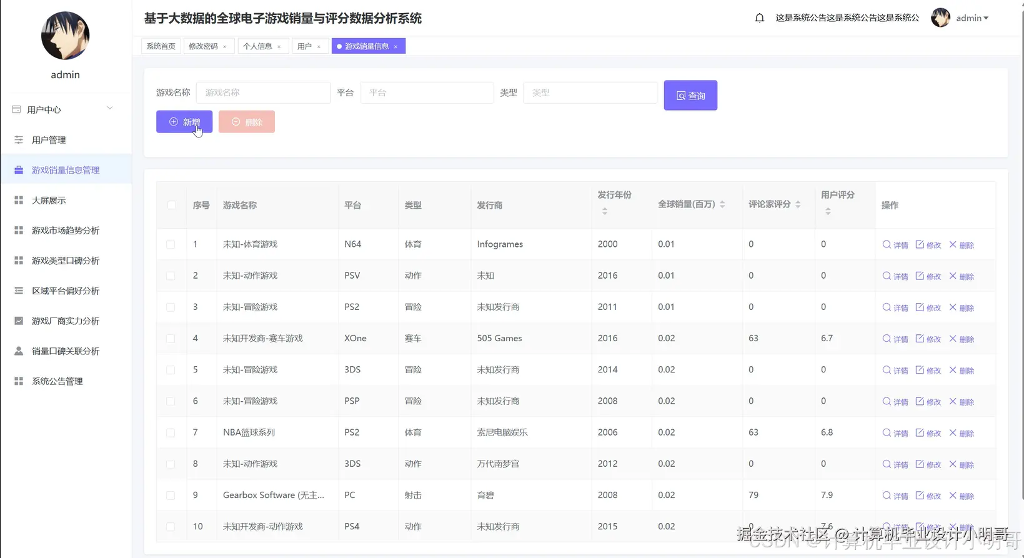Click the 游戏类型口碑分析 sidebar icon

pos(19,261)
